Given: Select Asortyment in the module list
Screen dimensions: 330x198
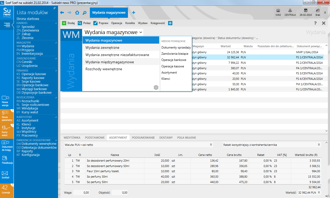Looking at the screenshot, I should (30, 121).
